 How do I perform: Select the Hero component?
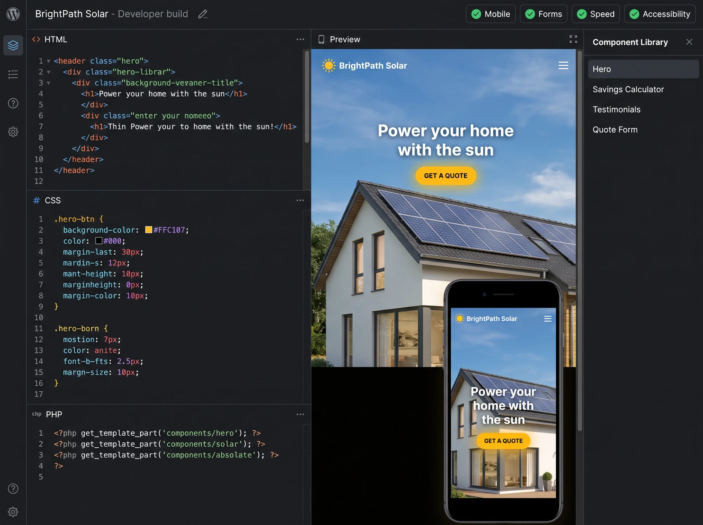tap(643, 69)
